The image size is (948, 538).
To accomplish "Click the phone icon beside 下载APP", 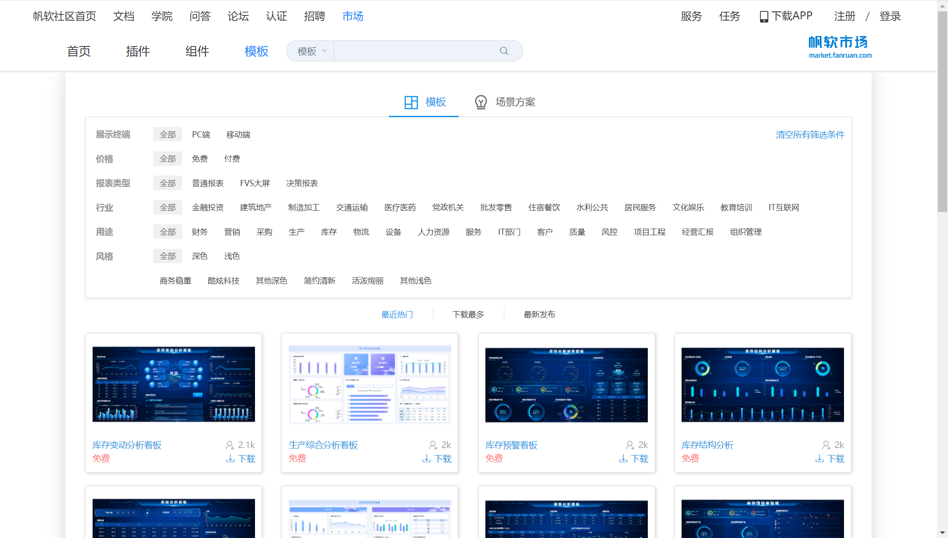I will click(x=764, y=17).
